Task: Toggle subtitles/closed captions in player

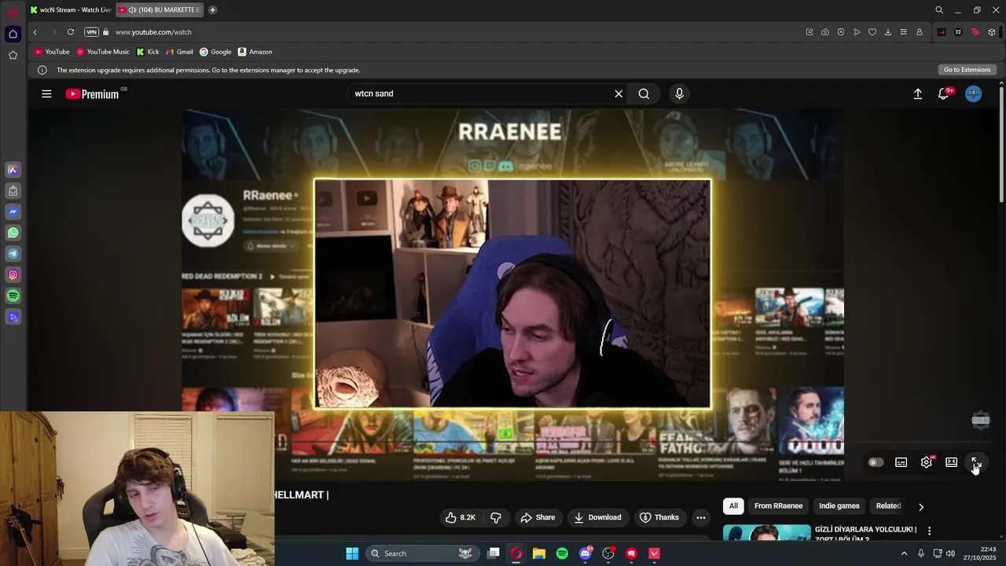Action: (x=901, y=462)
